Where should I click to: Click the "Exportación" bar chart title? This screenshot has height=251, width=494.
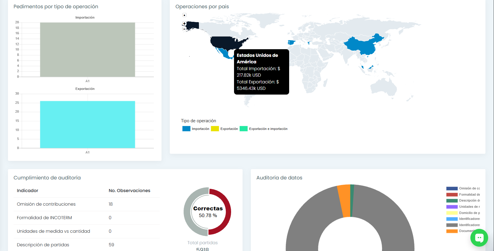(85, 89)
